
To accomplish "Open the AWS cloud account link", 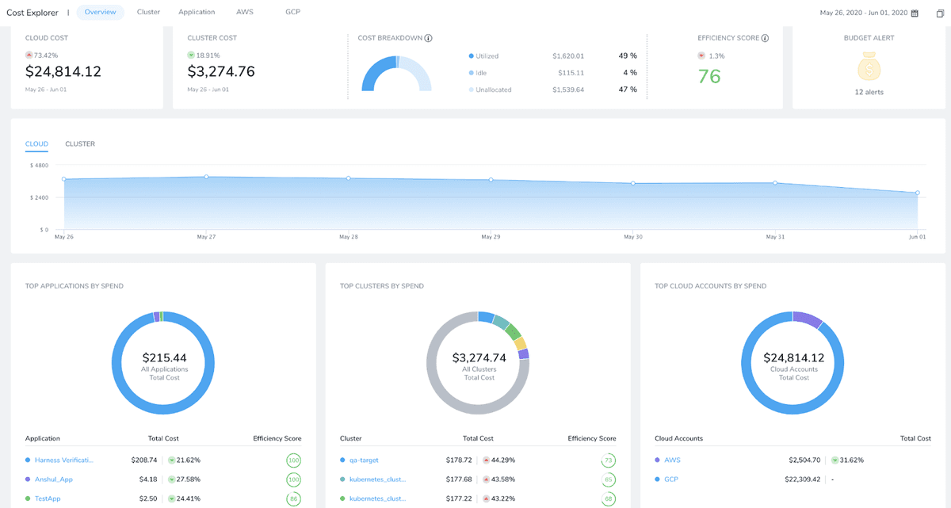I will coord(672,460).
